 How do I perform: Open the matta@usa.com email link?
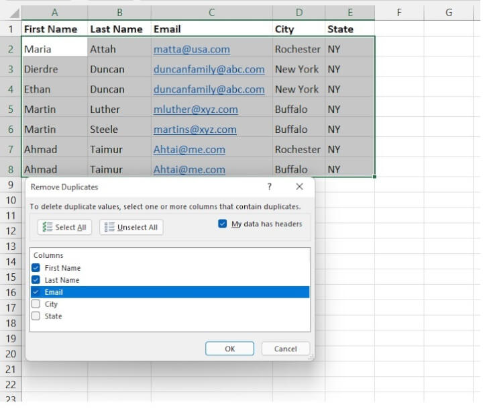point(191,49)
